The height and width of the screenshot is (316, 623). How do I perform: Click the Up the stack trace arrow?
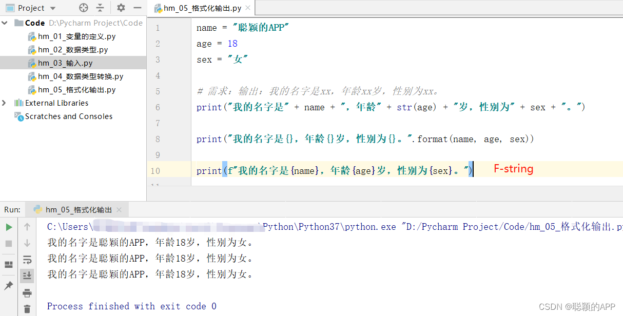tap(27, 227)
